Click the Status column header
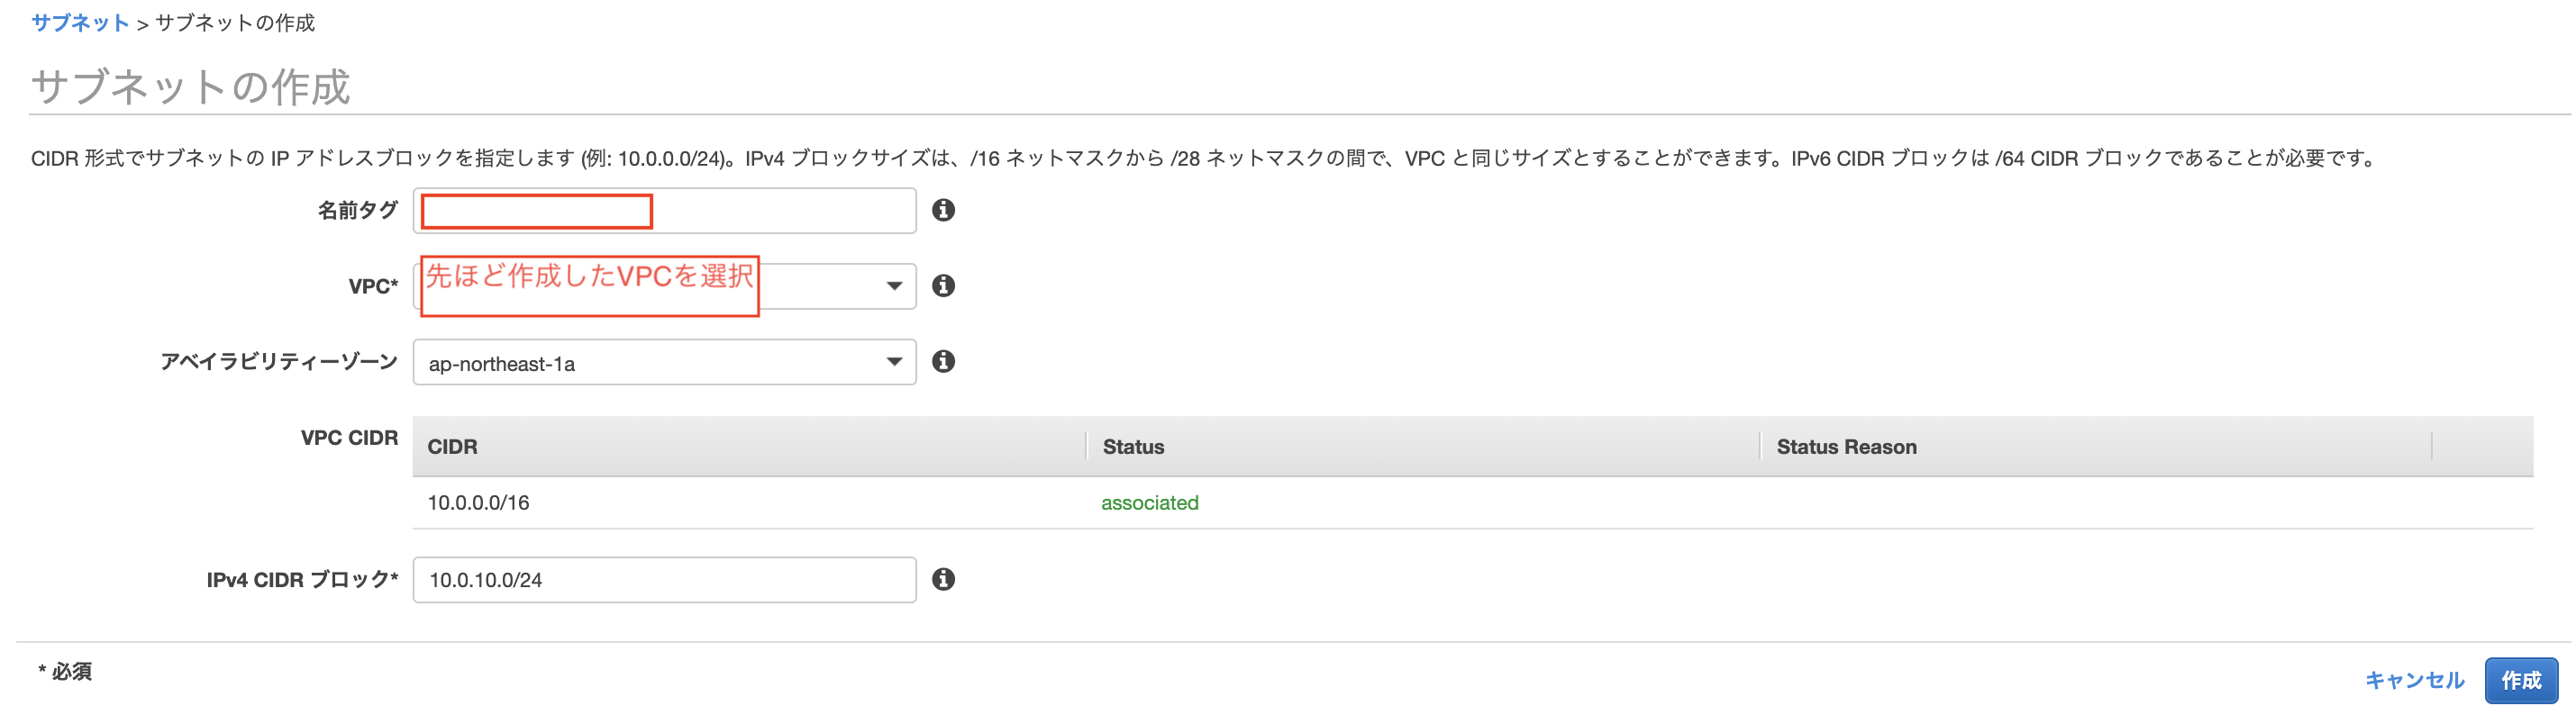The width and height of the screenshot is (2576, 715). click(x=1132, y=446)
